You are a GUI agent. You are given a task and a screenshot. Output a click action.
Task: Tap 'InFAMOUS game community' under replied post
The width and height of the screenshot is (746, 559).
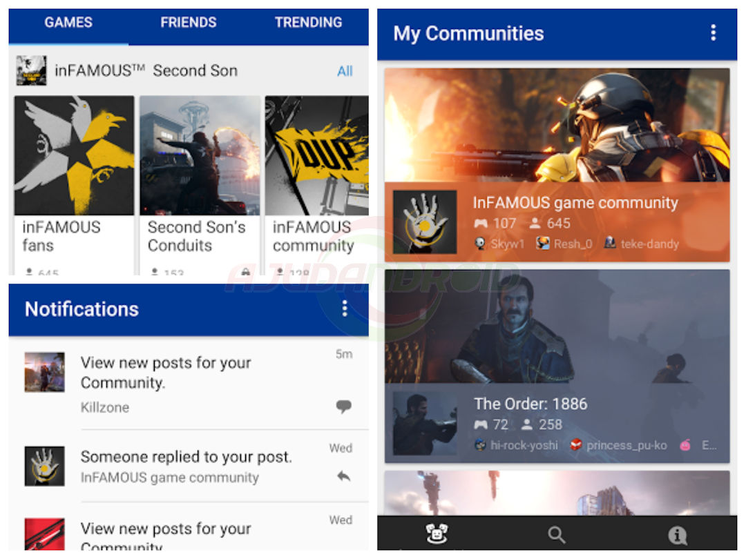point(170,478)
